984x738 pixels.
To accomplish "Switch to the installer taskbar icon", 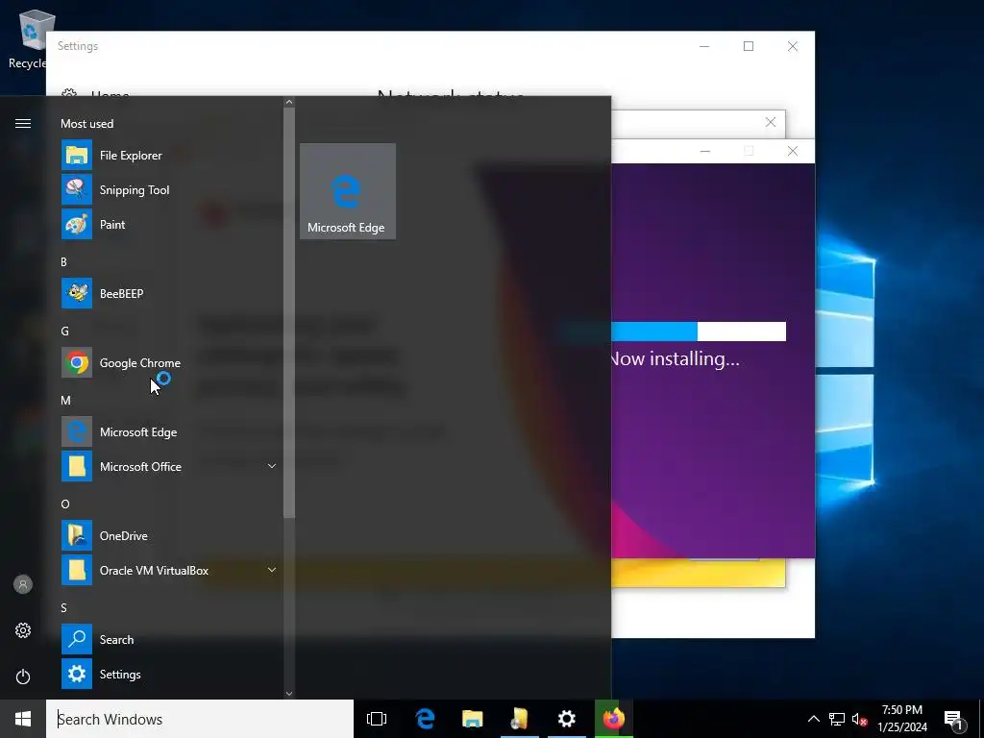I will click(x=520, y=719).
